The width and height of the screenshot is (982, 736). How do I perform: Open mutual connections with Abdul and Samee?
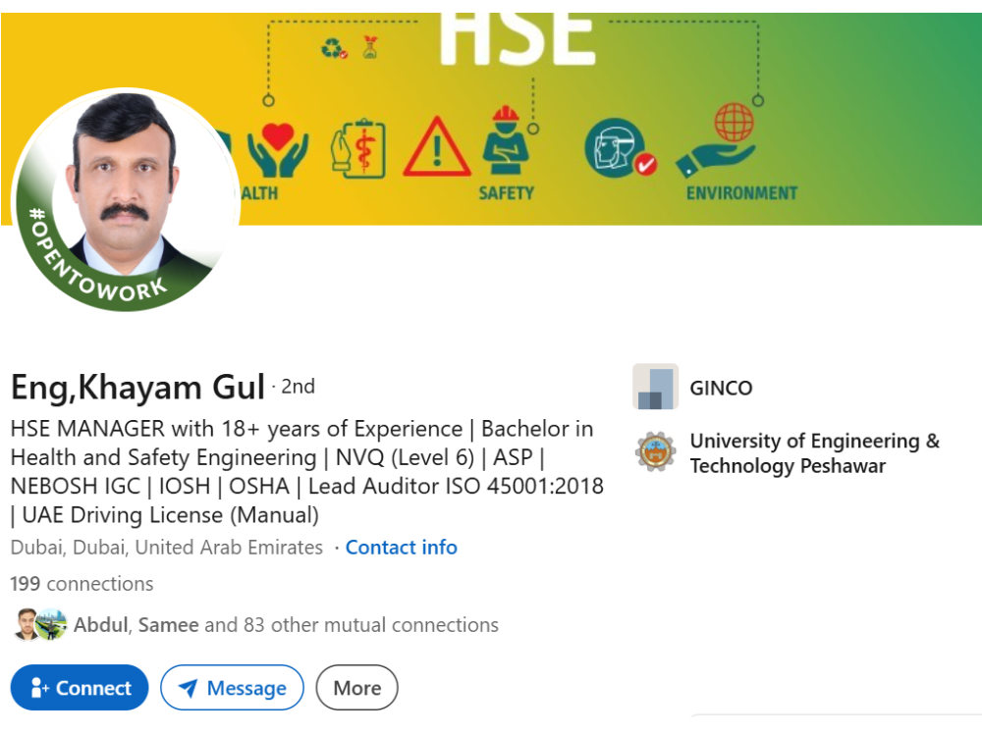tap(286, 624)
